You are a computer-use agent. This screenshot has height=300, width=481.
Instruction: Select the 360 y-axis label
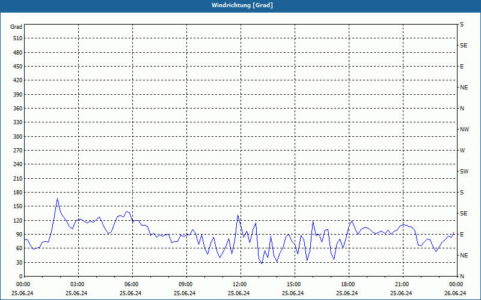pos(18,109)
